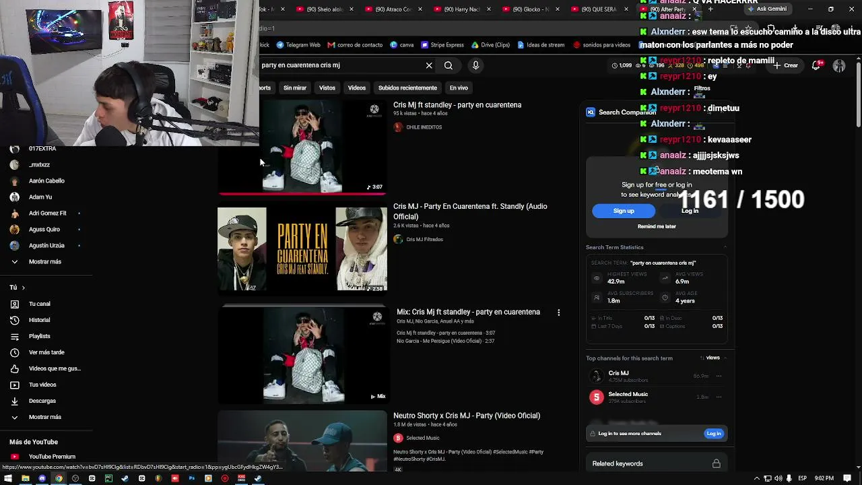Image resolution: width=862 pixels, height=485 pixels.
Task: Open the Mix playlist title link
Action: click(468, 312)
